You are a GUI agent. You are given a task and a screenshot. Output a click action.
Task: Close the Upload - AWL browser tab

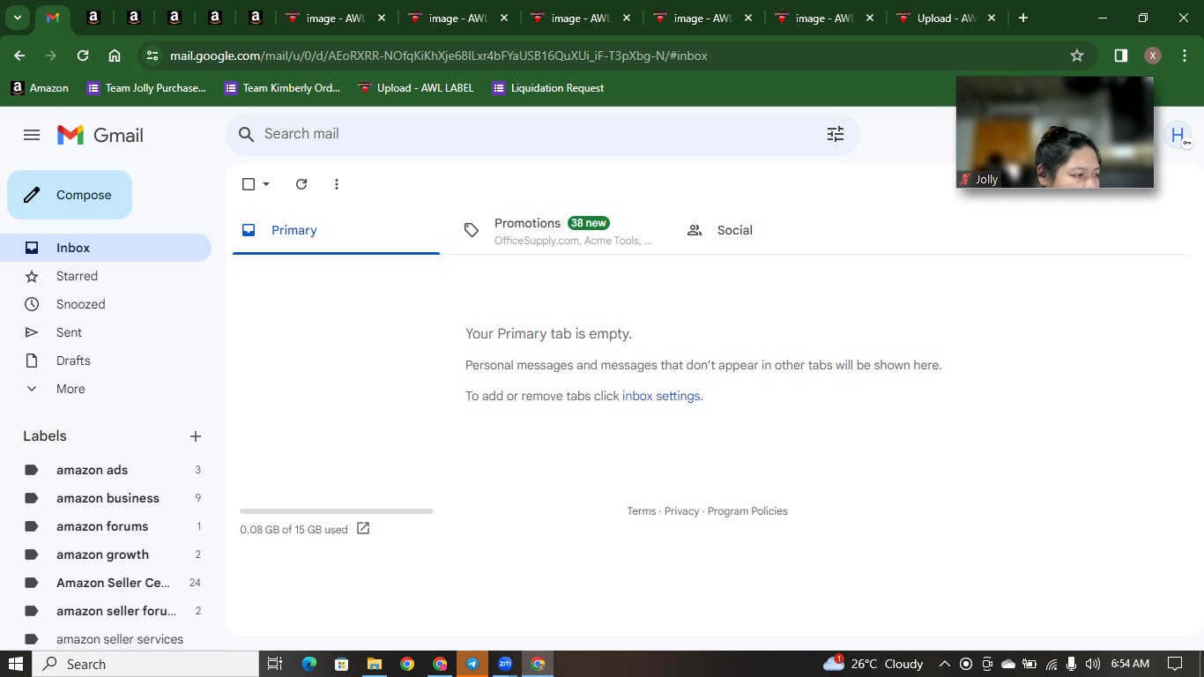[x=992, y=18]
